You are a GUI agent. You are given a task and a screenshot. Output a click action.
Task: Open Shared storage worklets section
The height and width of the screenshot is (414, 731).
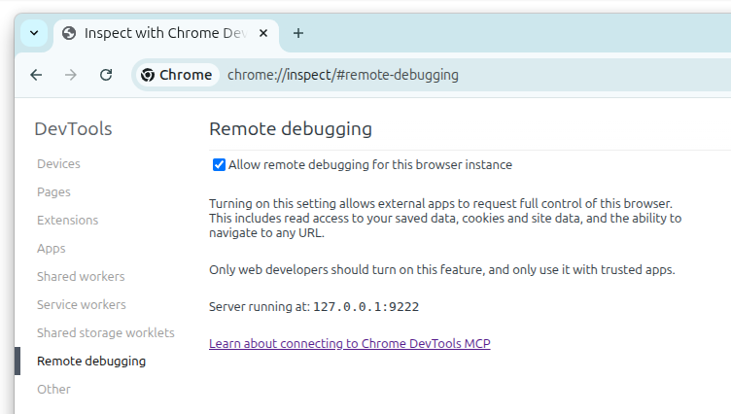click(106, 333)
